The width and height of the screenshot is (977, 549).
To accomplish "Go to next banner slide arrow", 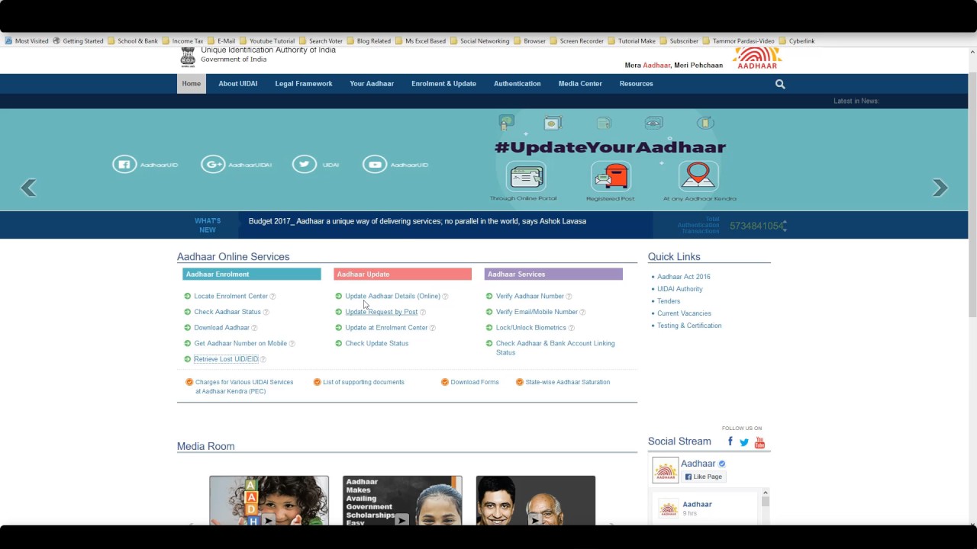I will point(940,188).
